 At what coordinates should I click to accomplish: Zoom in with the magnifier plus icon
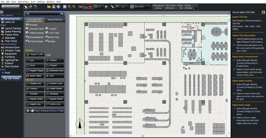pos(69,7)
